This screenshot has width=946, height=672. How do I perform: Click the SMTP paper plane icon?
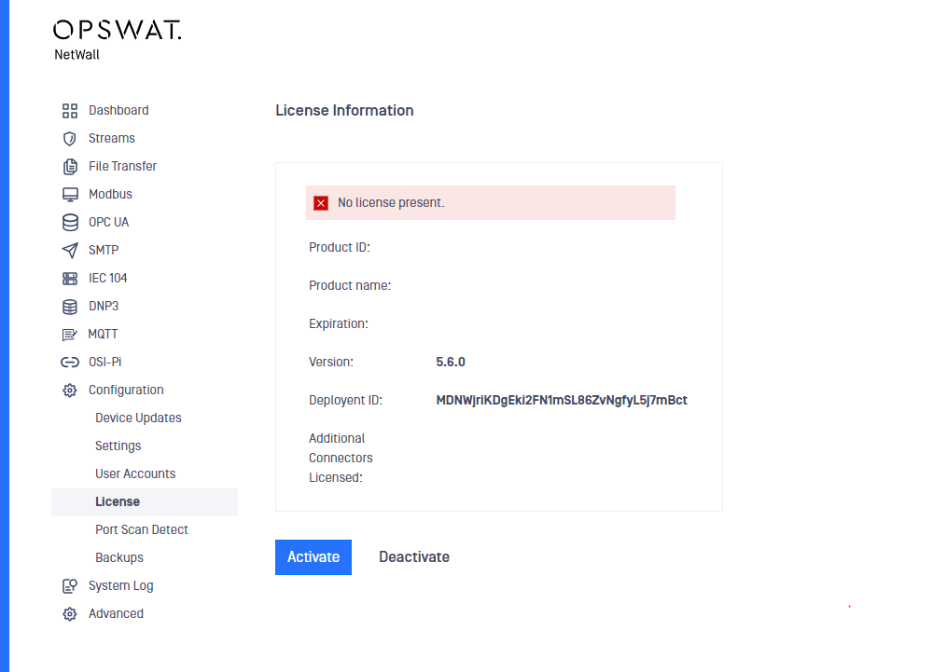point(70,250)
